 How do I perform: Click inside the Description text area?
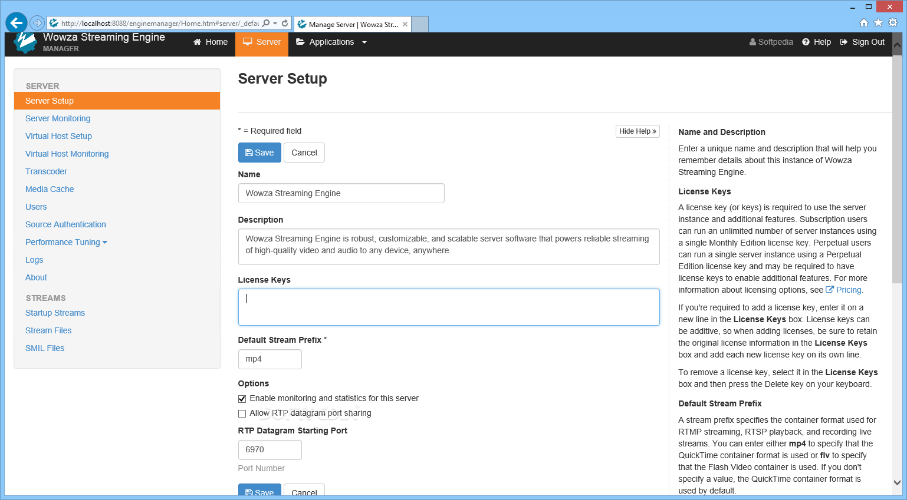point(449,247)
